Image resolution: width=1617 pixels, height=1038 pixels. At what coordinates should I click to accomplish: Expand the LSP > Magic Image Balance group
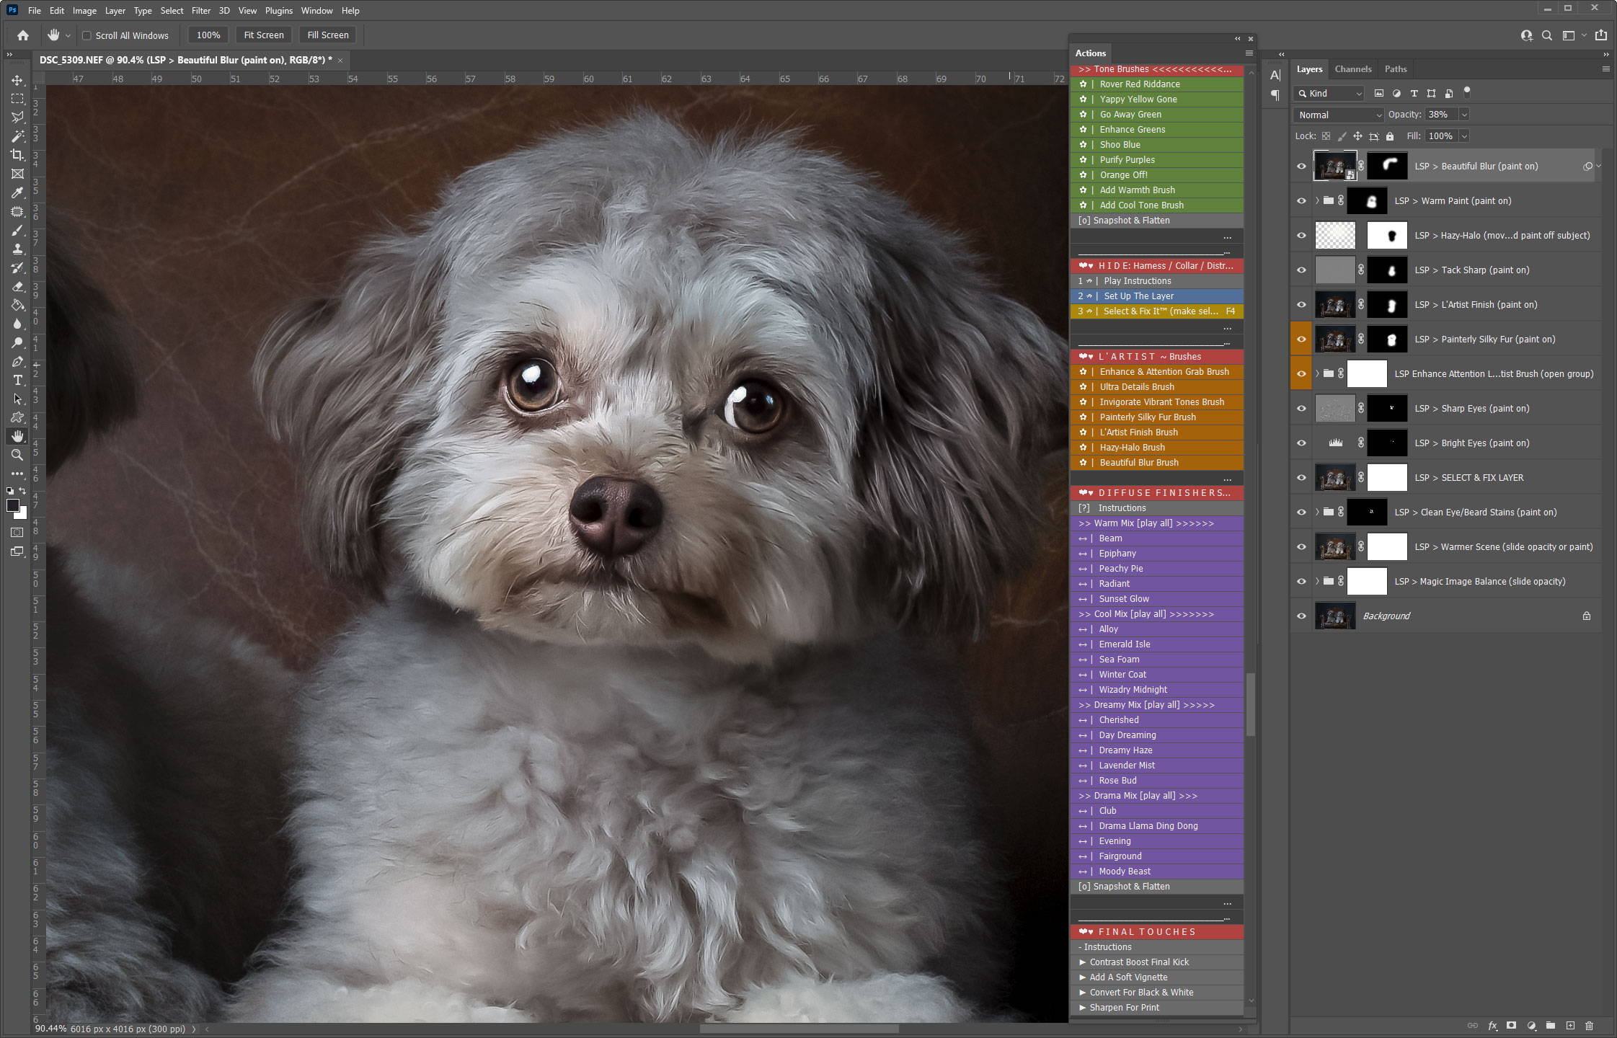coord(1317,582)
